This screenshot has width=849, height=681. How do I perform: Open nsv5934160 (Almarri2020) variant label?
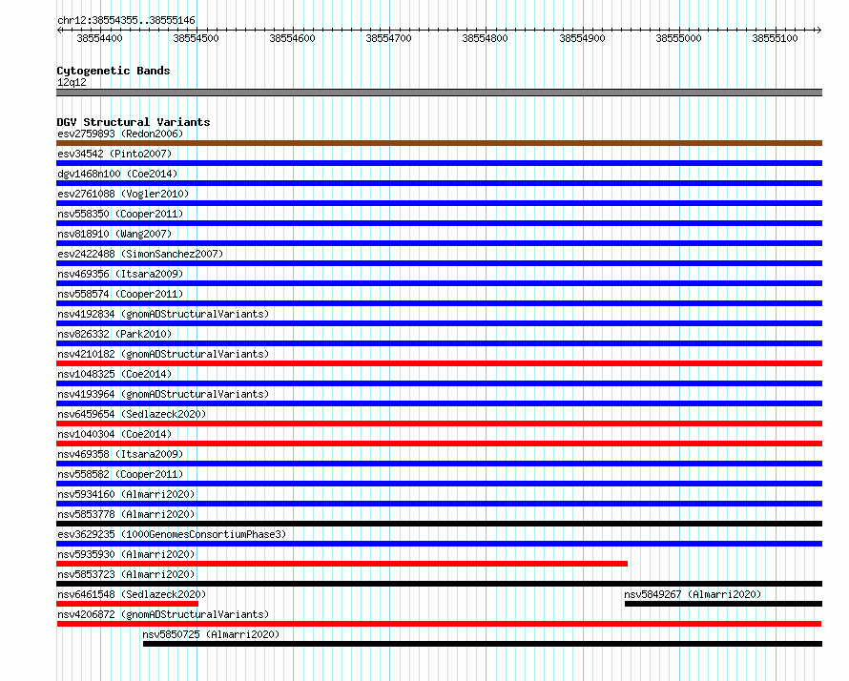pyautogui.click(x=126, y=494)
